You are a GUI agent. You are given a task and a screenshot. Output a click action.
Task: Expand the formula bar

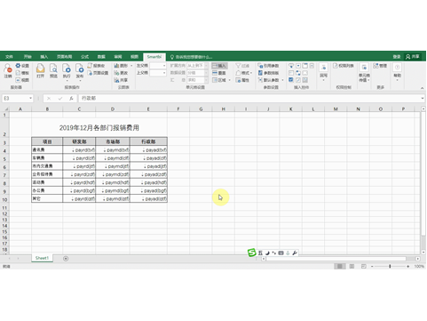point(423,98)
